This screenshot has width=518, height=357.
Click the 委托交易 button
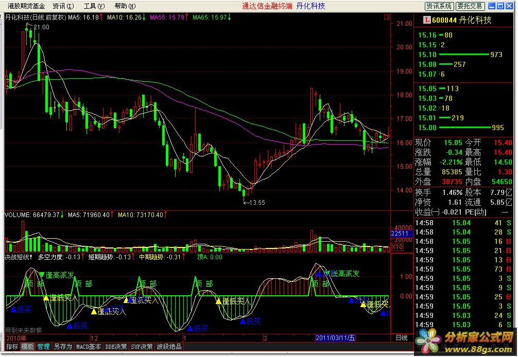(470, 6)
